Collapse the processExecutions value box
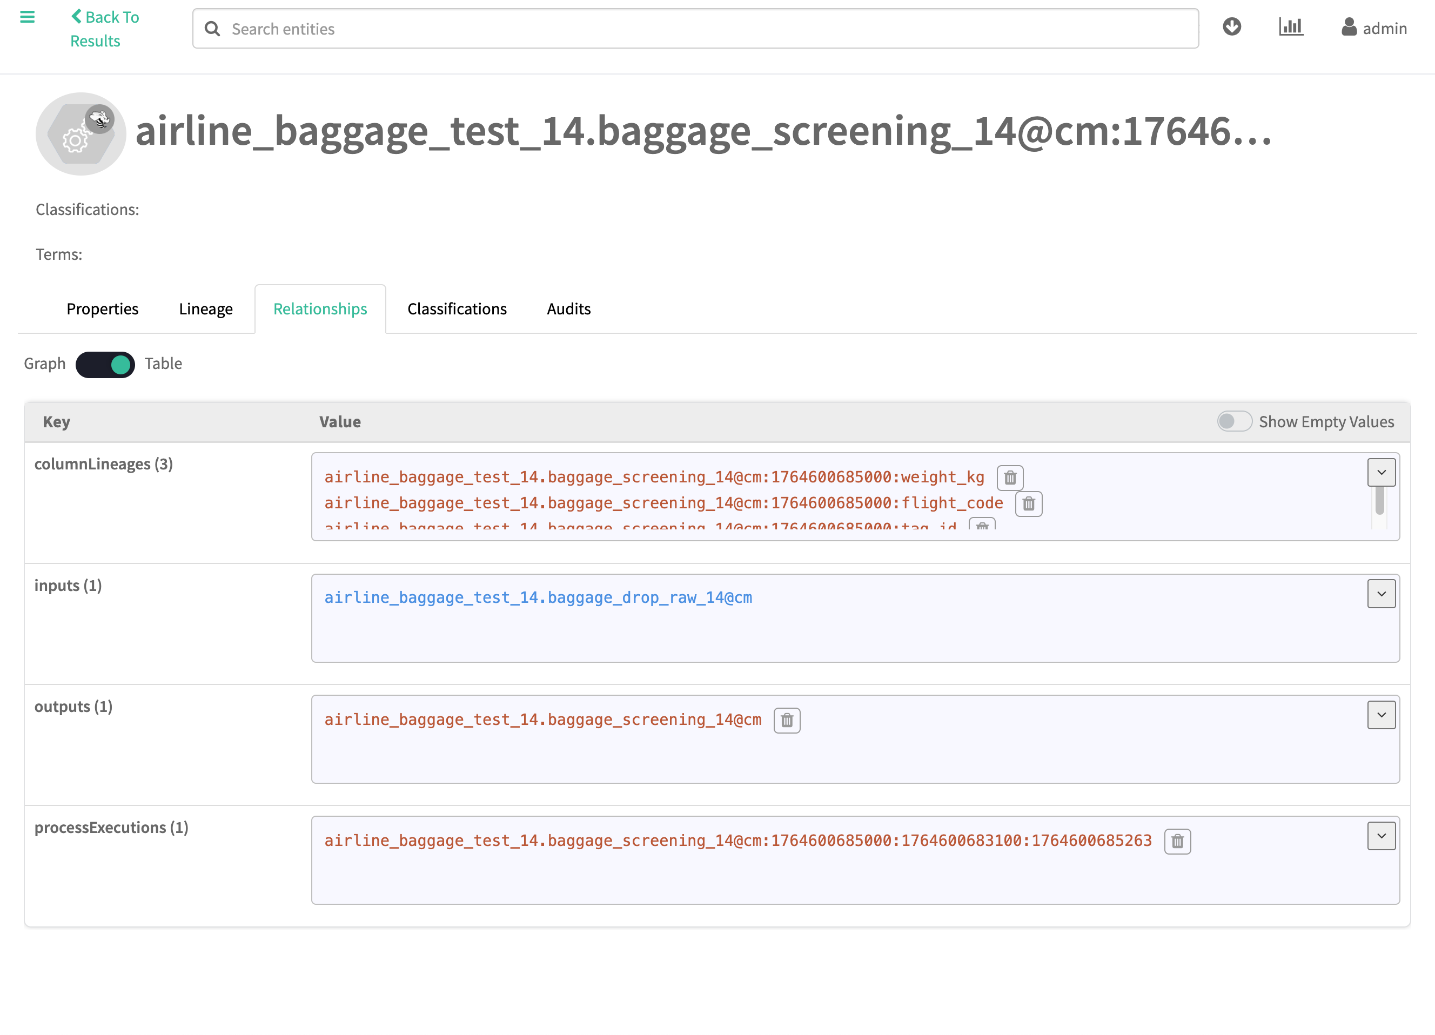The width and height of the screenshot is (1435, 1035). click(1381, 836)
